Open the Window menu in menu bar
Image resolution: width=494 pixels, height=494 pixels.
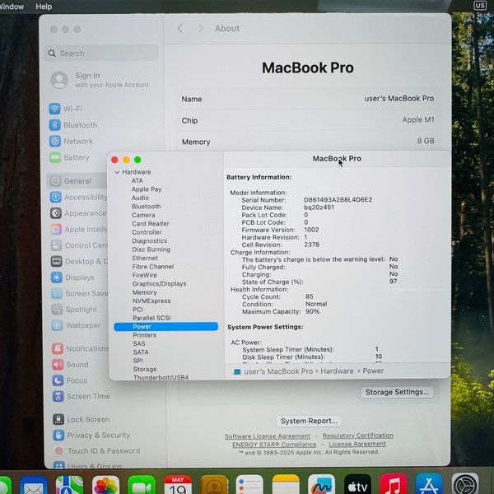tap(12, 7)
